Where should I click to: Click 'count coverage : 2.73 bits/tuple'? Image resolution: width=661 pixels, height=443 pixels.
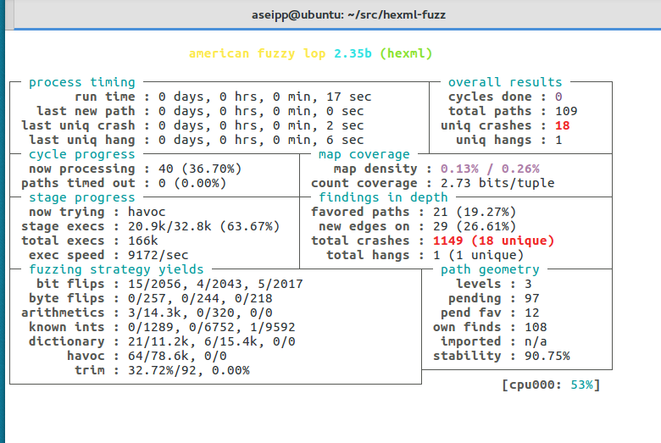pyautogui.click(x=433, y=183)
